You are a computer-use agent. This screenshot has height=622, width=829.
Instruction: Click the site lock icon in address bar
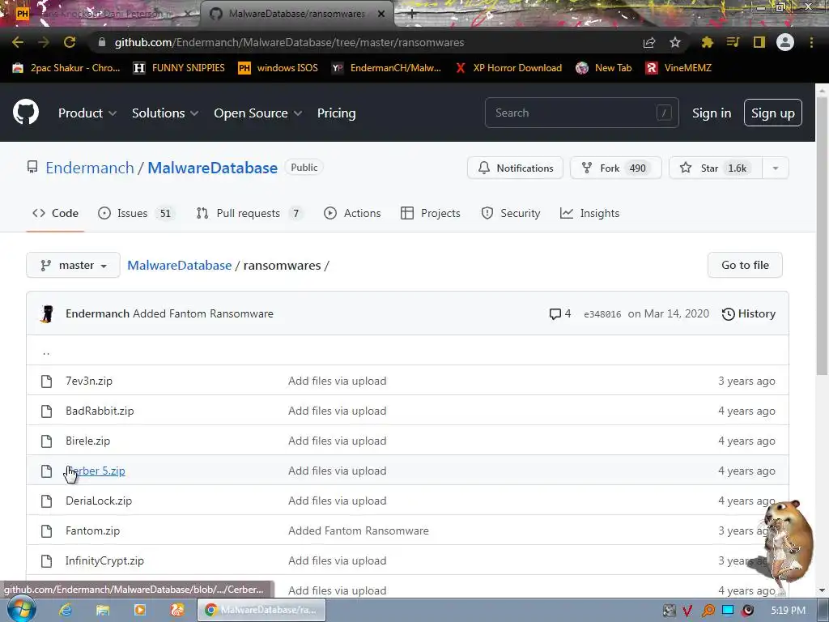pyautogui.click(x=102, y=42)
